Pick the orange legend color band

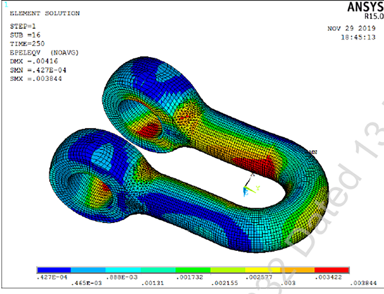[297, 270]
